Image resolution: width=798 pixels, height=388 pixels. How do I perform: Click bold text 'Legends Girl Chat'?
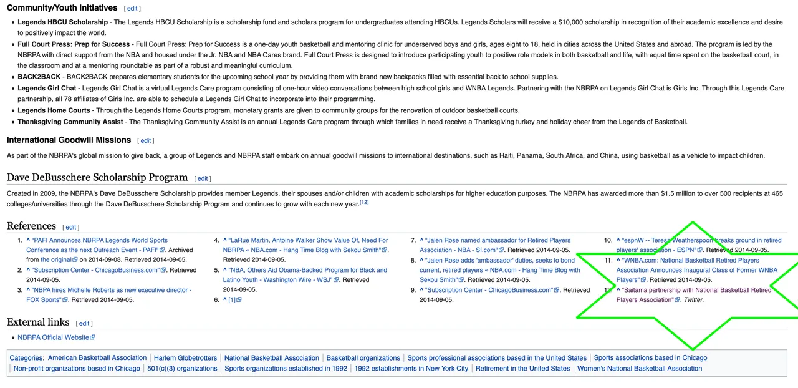[x=47, y=89]
